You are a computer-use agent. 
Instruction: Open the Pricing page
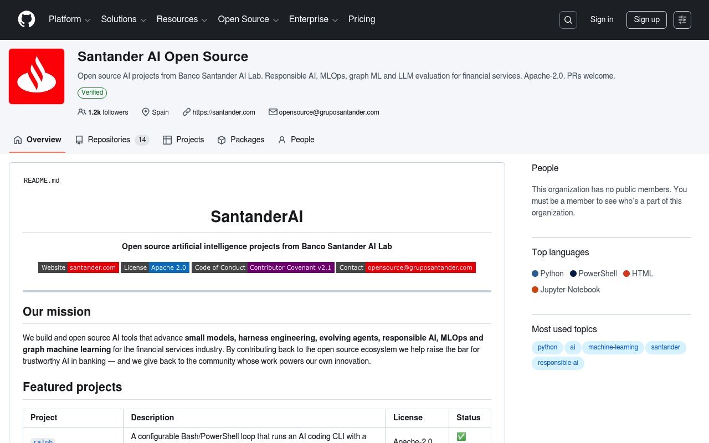coord(362,19)
